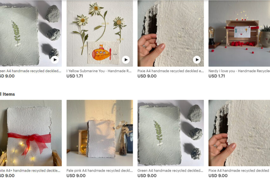Screen dimensions: 270x178
Task: Open white paper with red ribbon photo
Action: point(31,133)
